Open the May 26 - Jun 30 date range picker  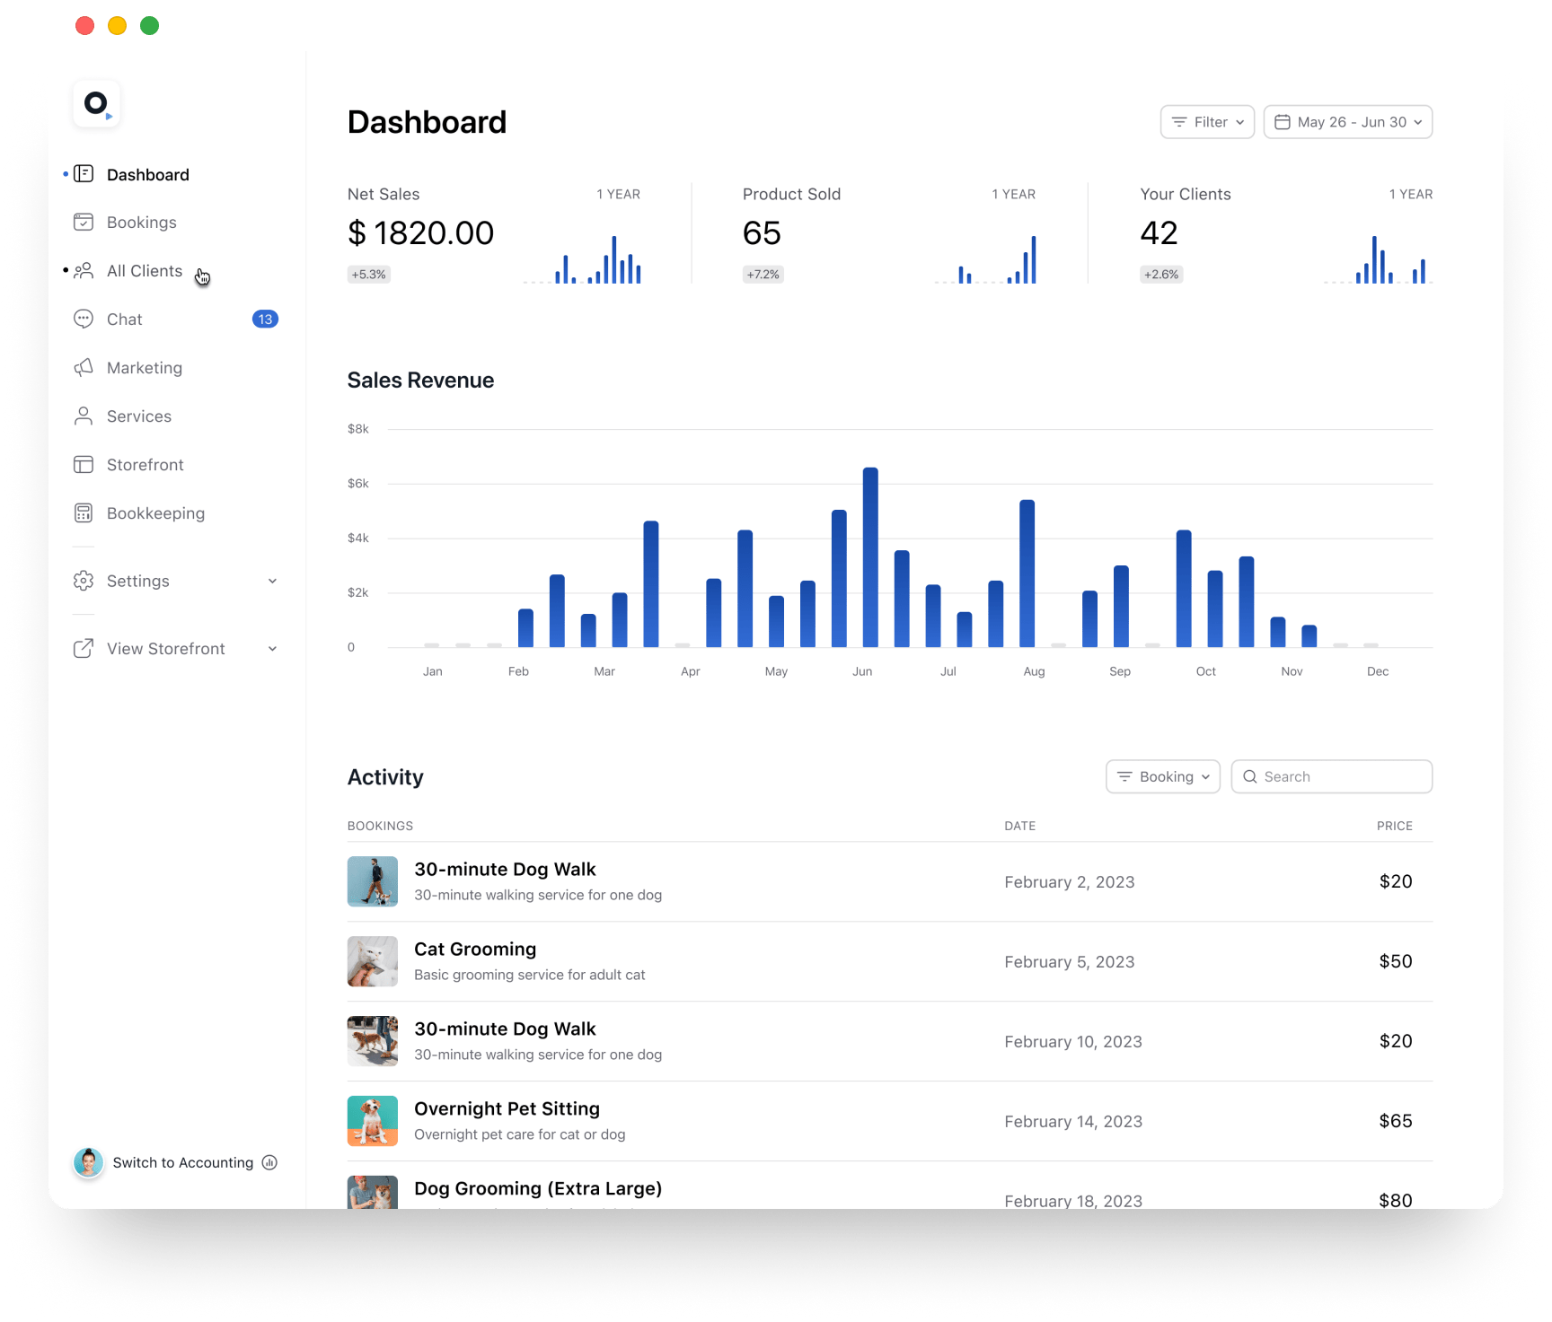click(x=1347, y=122)
